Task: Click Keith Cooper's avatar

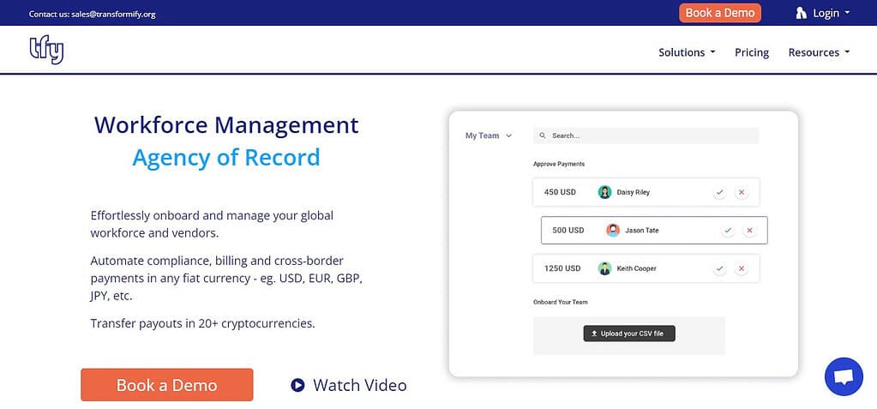Action: (x=604, y=268)
